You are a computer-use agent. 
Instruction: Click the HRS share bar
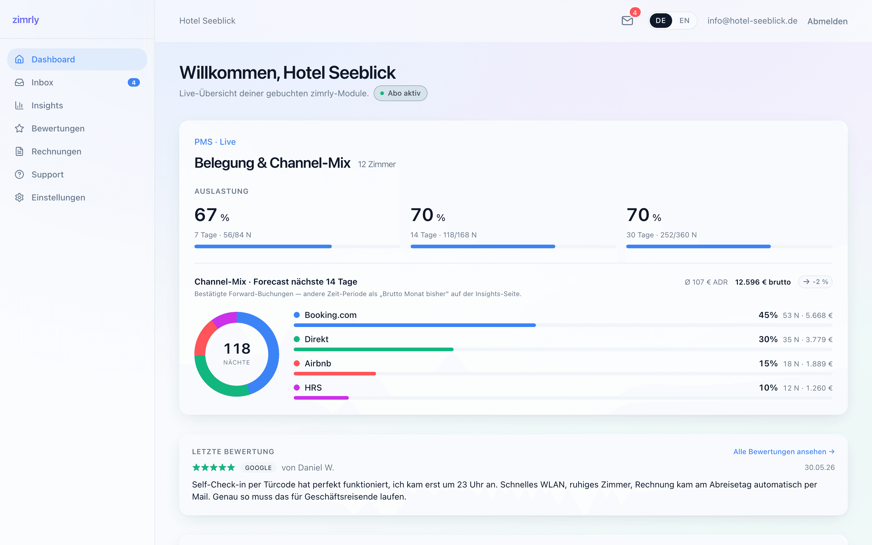[563, 398]
